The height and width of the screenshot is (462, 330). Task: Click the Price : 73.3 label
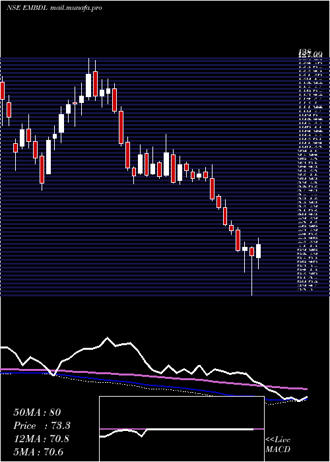pos(42,426)
